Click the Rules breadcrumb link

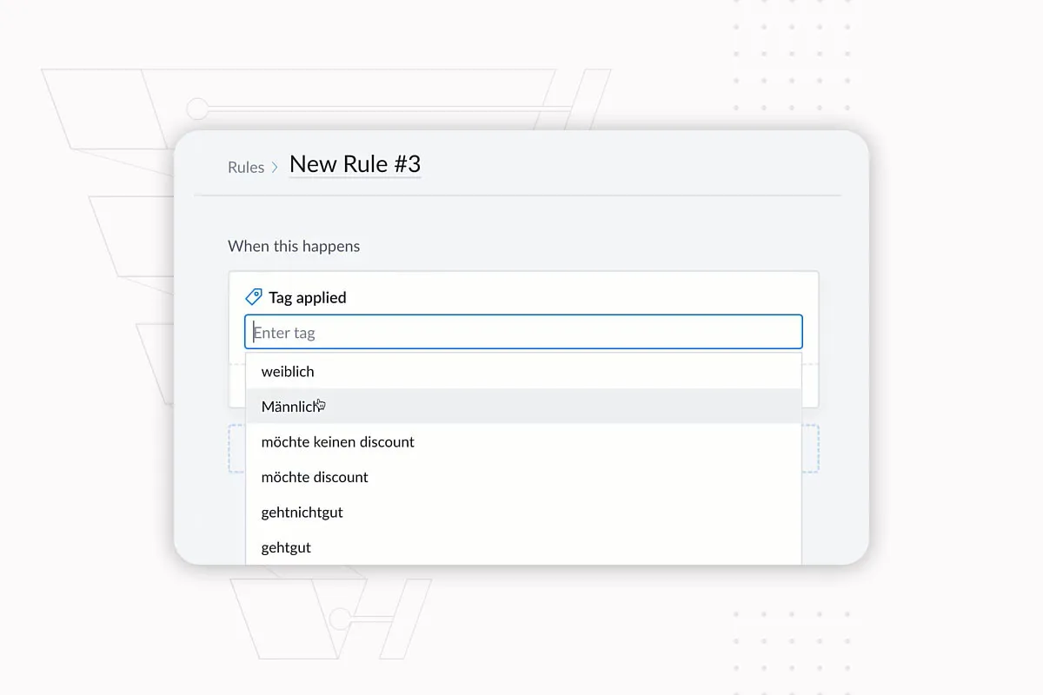(x=246, y=168)
